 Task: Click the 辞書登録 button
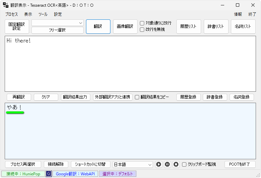pyautogui.click(x=215, y=97)
